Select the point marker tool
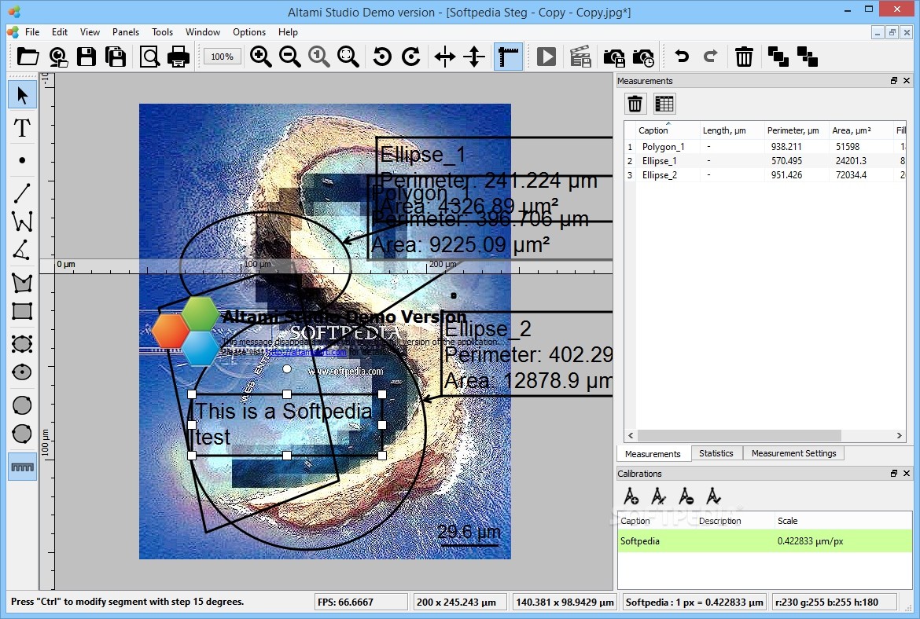Image resolution: width=920 pixels, height=619 pixels. (22, 160)
